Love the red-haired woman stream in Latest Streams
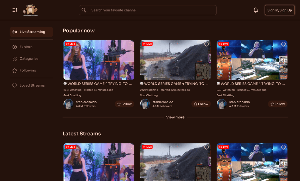This screenshot has width=300, height=181. click(130, 148)
